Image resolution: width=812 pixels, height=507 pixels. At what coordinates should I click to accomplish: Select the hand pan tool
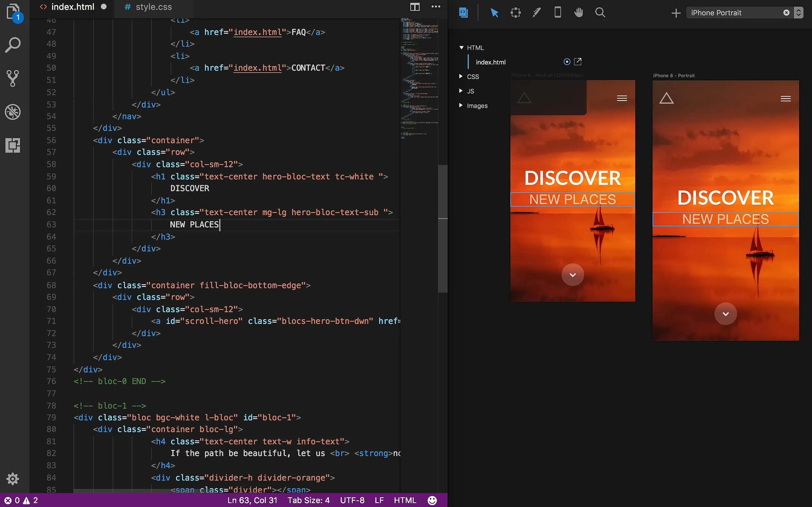click(579, 13)
